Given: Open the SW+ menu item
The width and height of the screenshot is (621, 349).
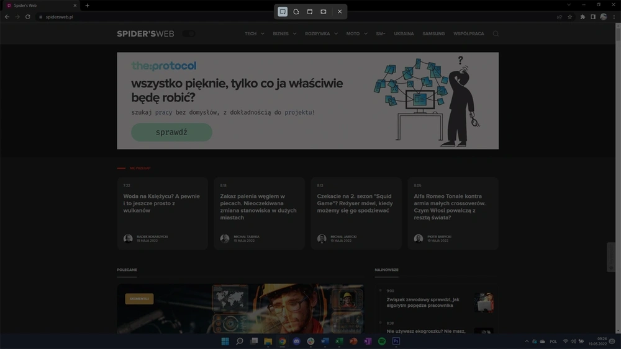Looking at the screenshot, I should point(381,33).
